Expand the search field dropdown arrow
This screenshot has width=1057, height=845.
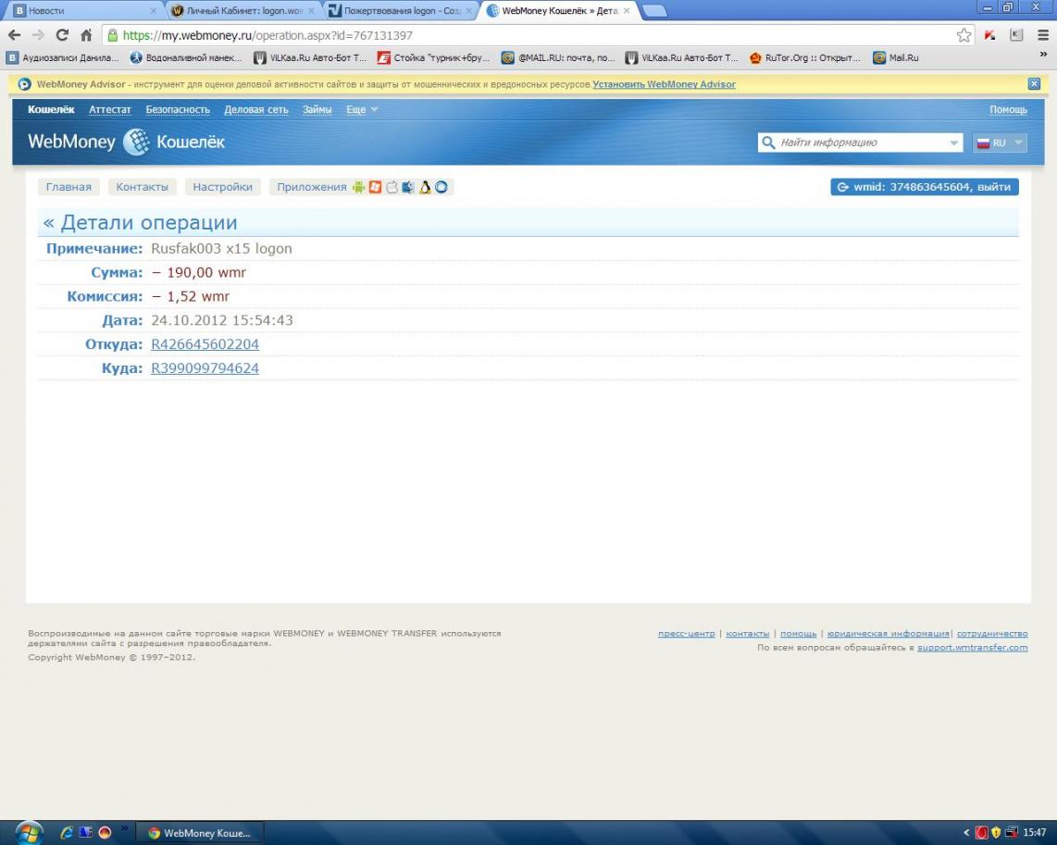(x=954, y=143)
